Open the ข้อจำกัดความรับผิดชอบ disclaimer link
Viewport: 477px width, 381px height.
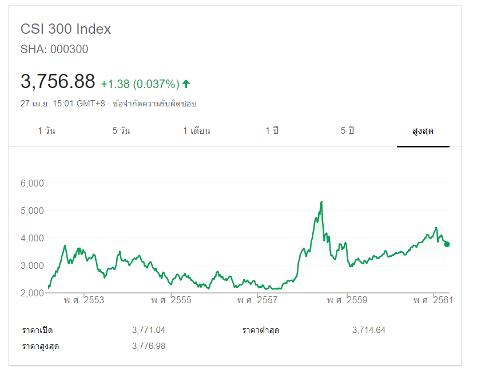(x=155, y=104)
